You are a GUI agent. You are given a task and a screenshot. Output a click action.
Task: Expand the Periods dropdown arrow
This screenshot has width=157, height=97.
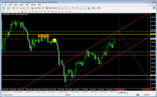pyautogui.click(x=95, y=8)
